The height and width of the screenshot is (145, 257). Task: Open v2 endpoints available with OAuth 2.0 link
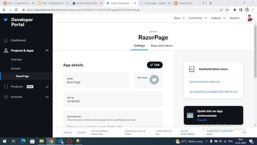(213, 92)
